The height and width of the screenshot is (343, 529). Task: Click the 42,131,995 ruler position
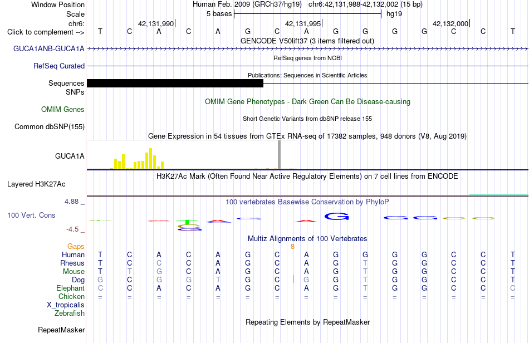click(303, 23)
